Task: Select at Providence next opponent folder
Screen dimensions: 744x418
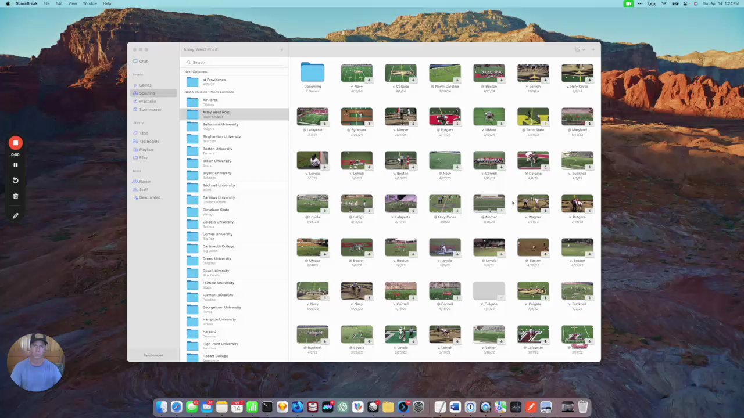Action: 213,82
